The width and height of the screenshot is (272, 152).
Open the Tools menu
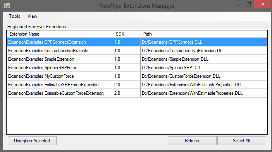(15, 16)
